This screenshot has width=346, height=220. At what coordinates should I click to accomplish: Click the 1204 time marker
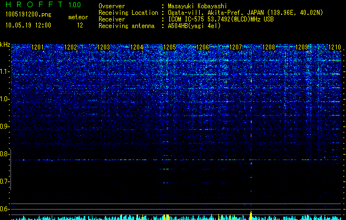tap(137, 47)
